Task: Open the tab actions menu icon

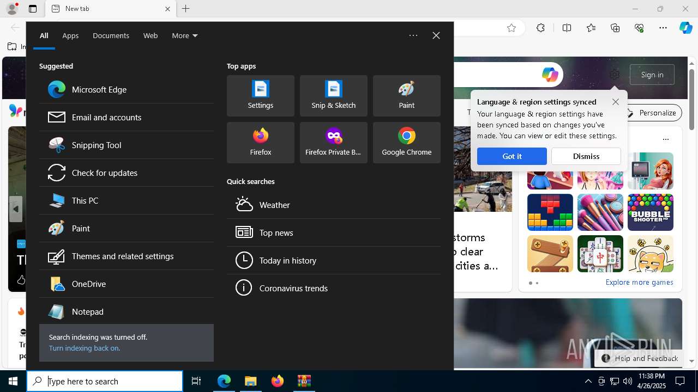Action: click(33, 9)
